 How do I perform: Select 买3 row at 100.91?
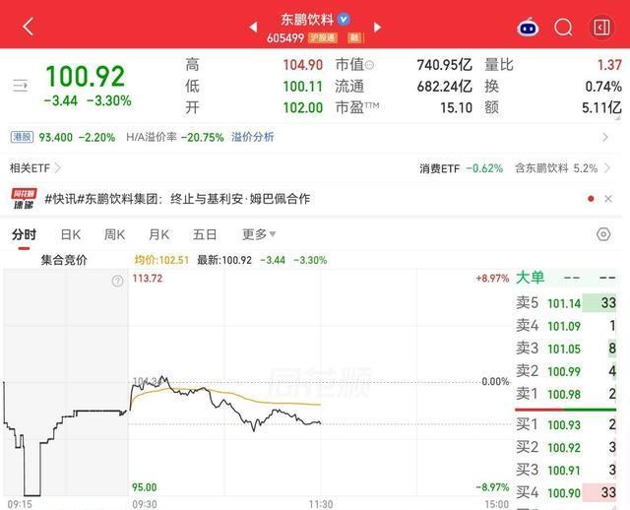coord(566,470)
